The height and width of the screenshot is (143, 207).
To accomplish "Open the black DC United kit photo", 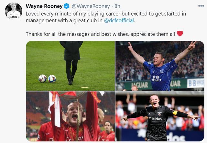I will (x=160, y=116).
